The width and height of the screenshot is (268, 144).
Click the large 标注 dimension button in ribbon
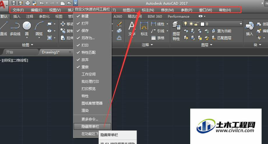click(x=144, y=29)
